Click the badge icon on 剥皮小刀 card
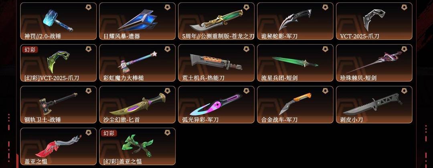The height and width of the screenshot is (168, 433). pyautogui.click(x=404, y=91)
